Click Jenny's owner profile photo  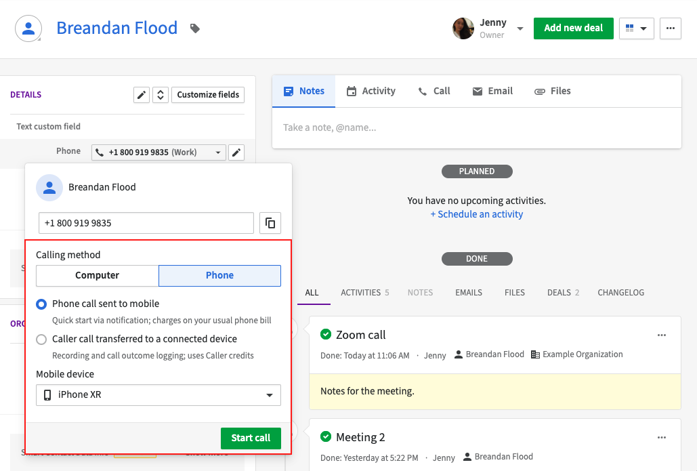(463, 28)
